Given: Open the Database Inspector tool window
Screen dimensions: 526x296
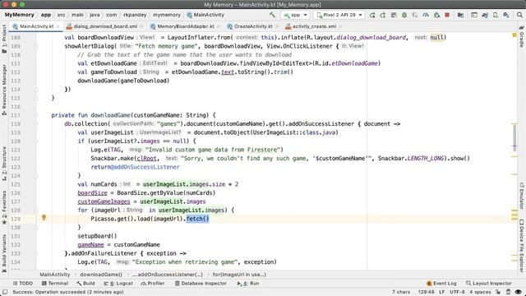Looking at the screenshot, I should 201,283.
